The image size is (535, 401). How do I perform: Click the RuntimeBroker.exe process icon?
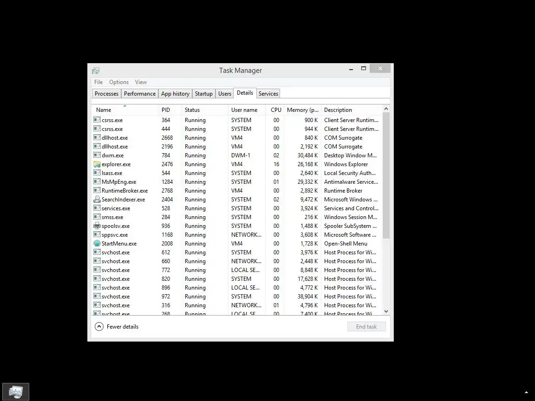click(97, 191)
